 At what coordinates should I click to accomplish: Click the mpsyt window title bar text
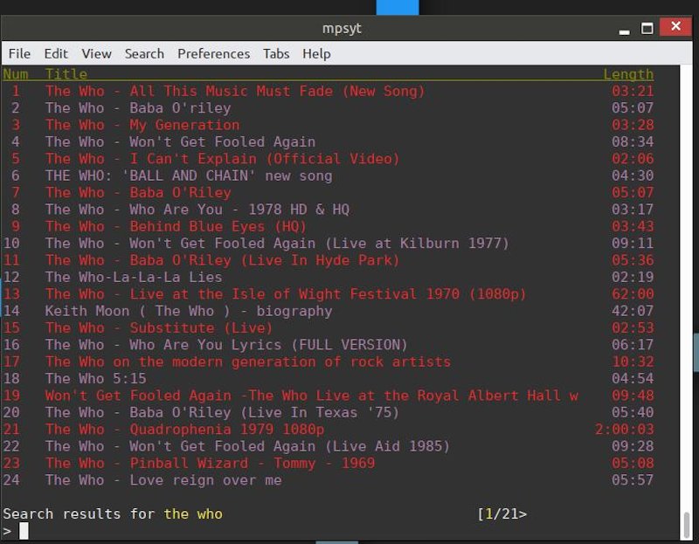(x=342, y=28)
